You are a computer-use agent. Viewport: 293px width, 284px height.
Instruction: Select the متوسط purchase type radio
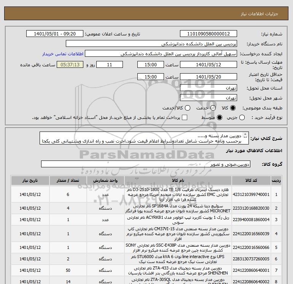point(220,117)
